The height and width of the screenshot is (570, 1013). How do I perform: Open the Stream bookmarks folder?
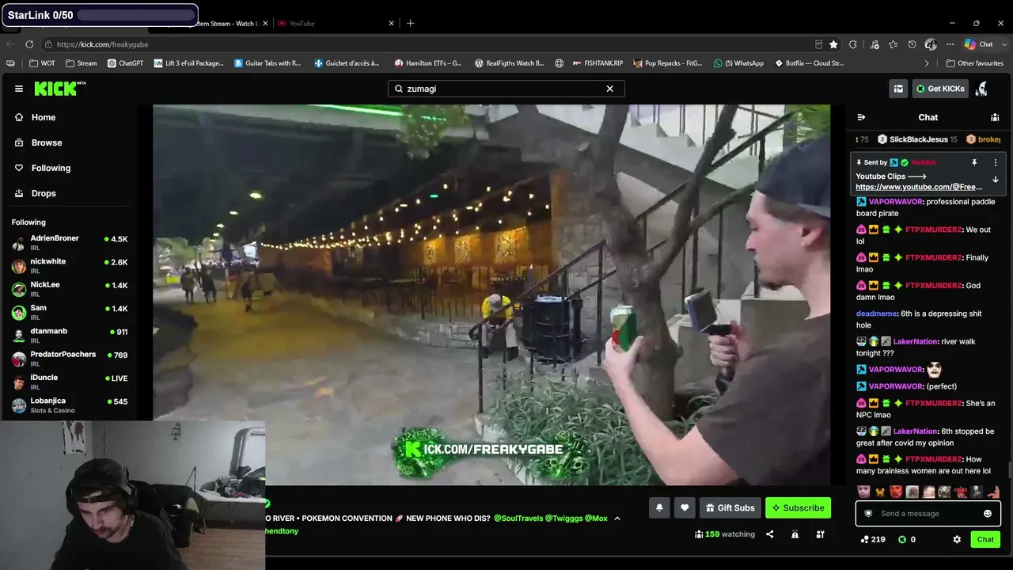(x=81, y=63)
